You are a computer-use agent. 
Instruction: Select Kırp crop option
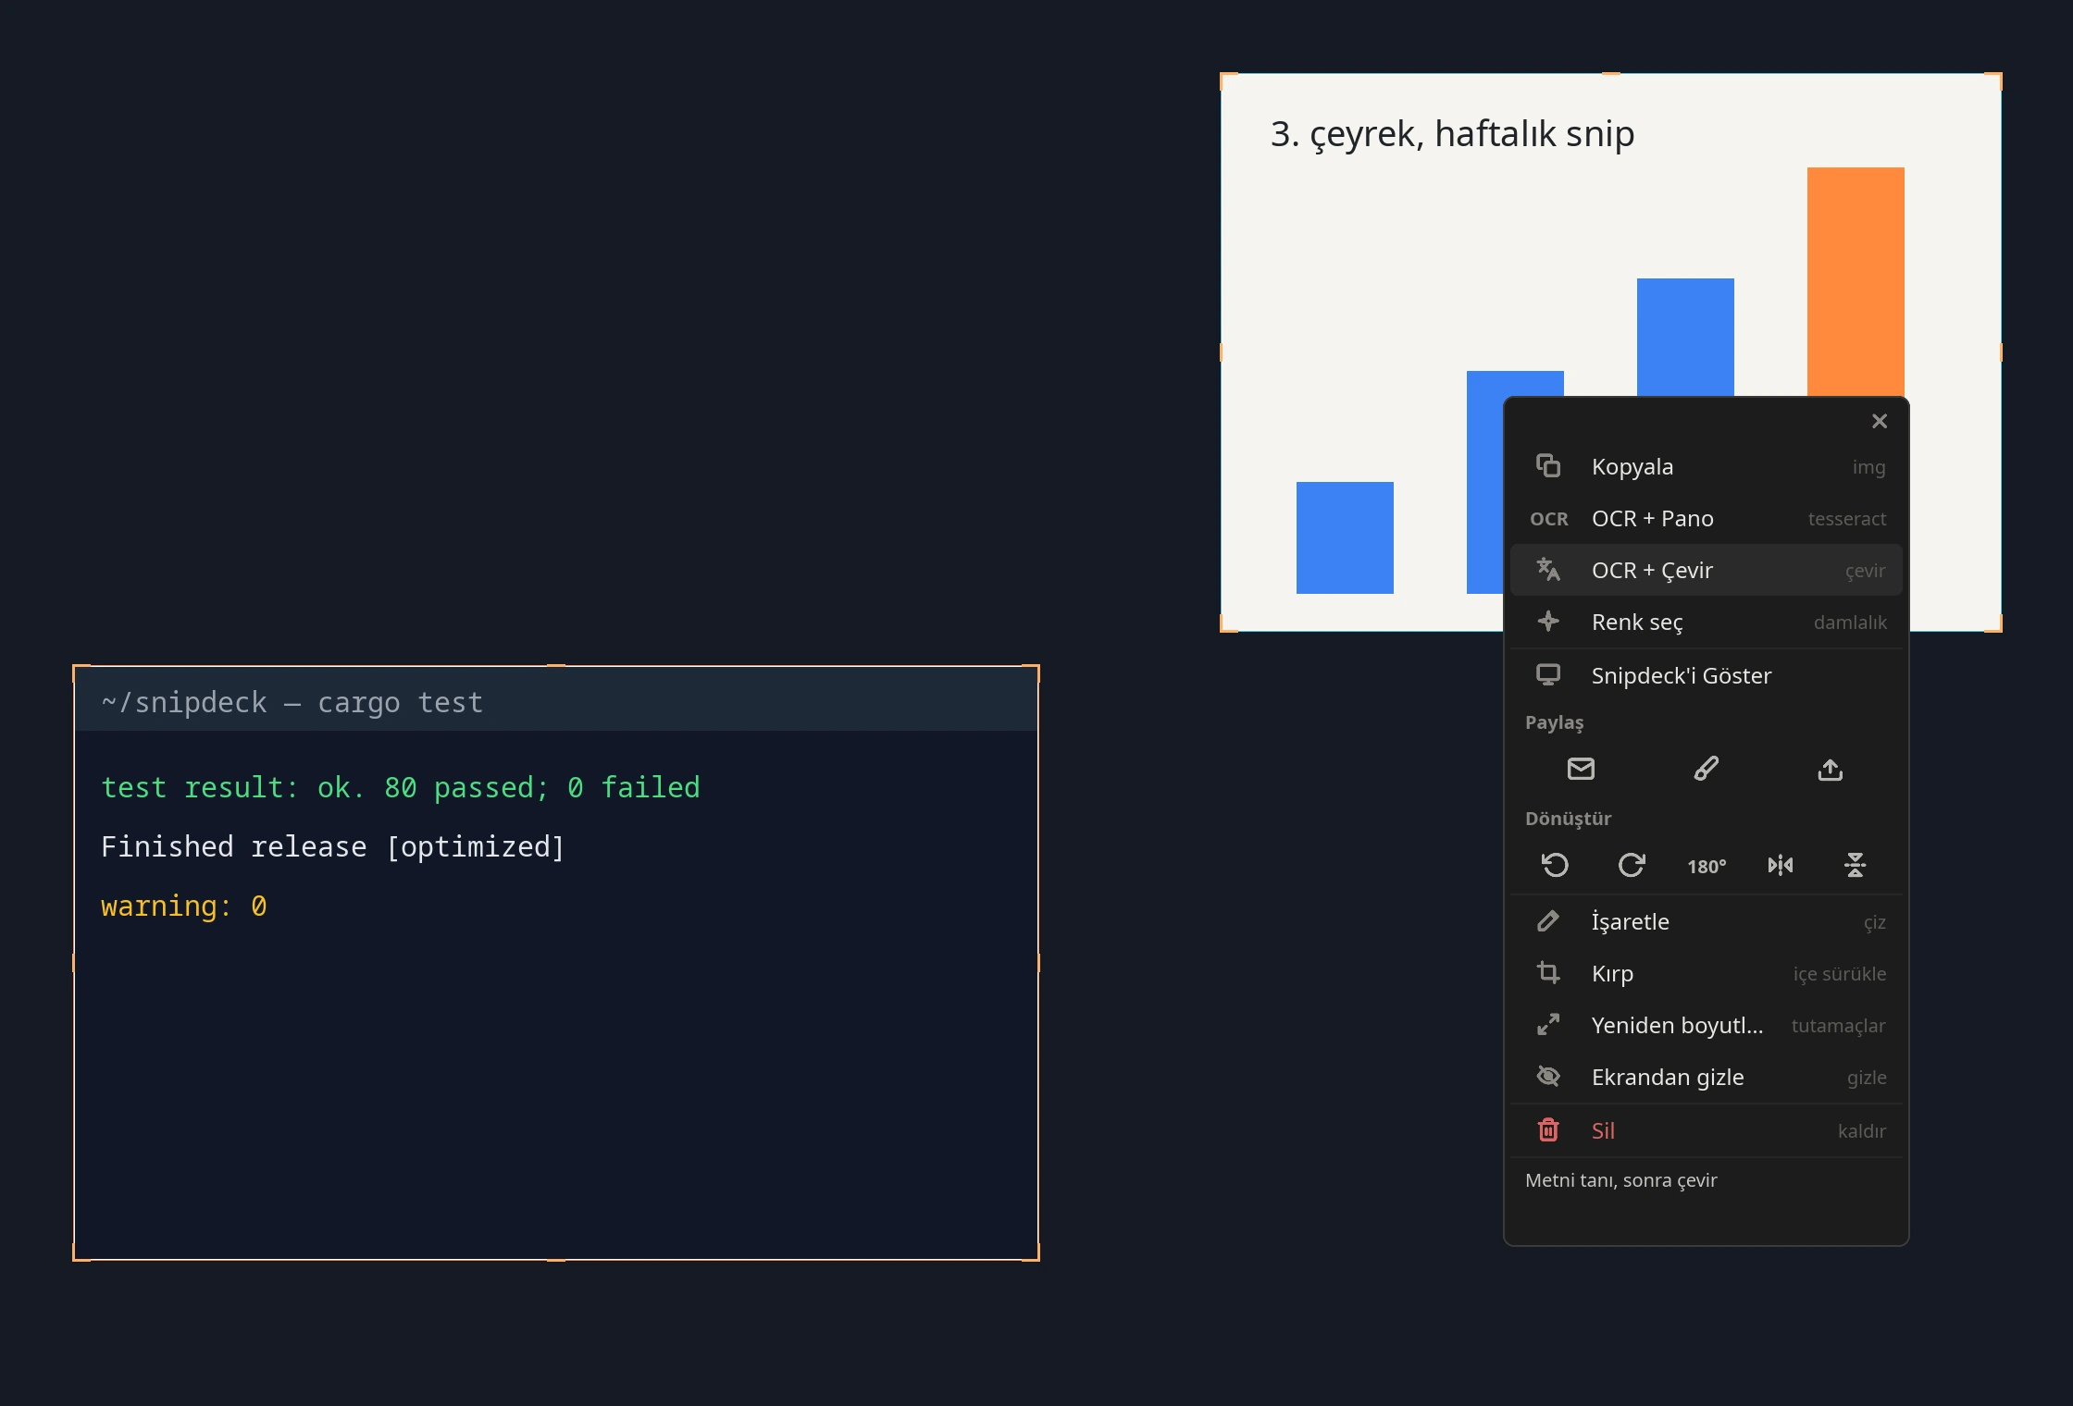1706,973
